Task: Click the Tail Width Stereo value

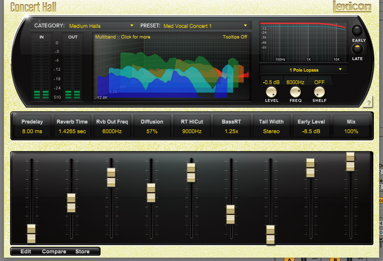Action: point(271,131)
